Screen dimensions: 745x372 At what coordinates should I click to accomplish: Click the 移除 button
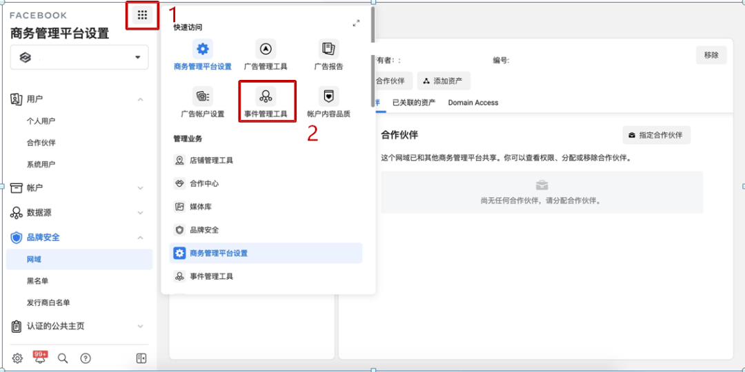point(711,55)
